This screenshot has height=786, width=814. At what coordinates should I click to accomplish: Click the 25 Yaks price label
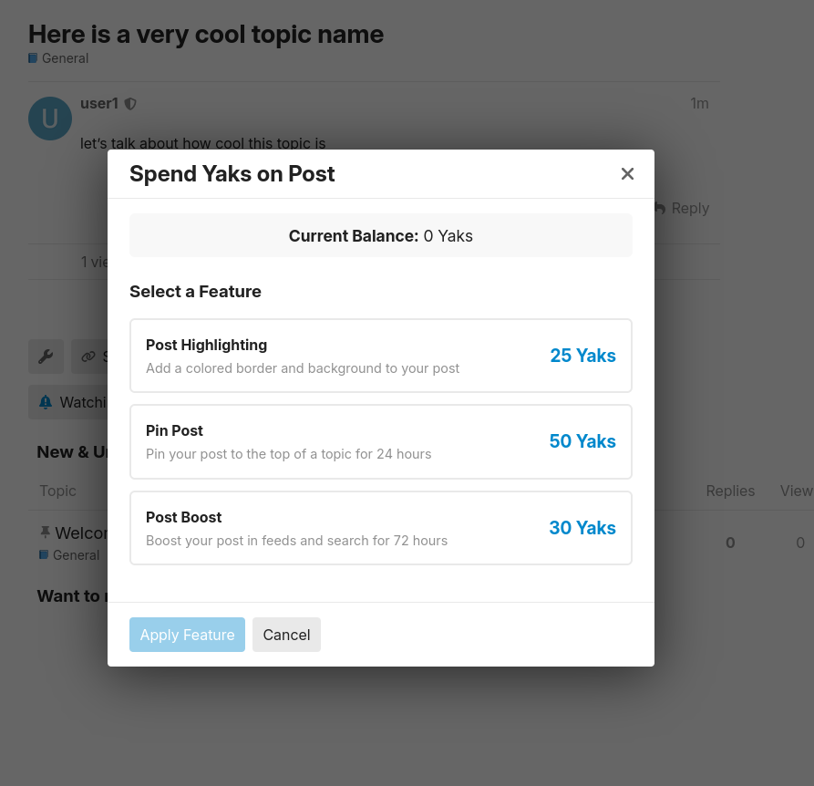pos(582,356)
